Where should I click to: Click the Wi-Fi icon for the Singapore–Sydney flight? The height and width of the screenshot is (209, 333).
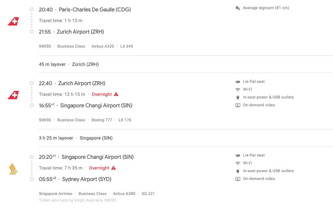pyautogui.click(x=238, y=163)
